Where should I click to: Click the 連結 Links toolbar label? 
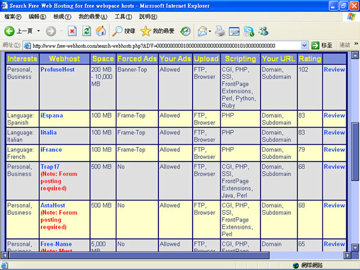(344, 45)
